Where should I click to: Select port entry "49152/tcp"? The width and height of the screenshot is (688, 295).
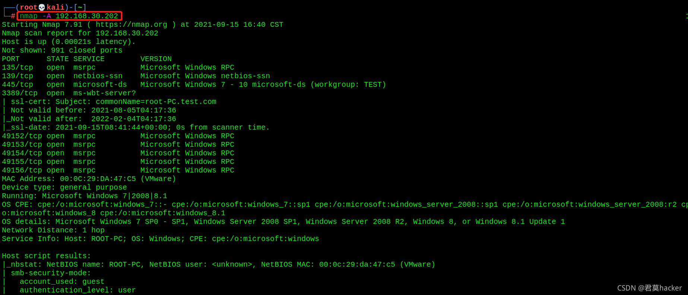(22, 136)
